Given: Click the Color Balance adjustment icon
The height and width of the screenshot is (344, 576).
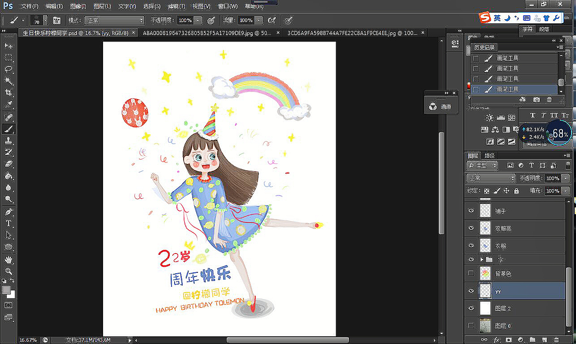Looking at the screenshot, I should (495, 130).
